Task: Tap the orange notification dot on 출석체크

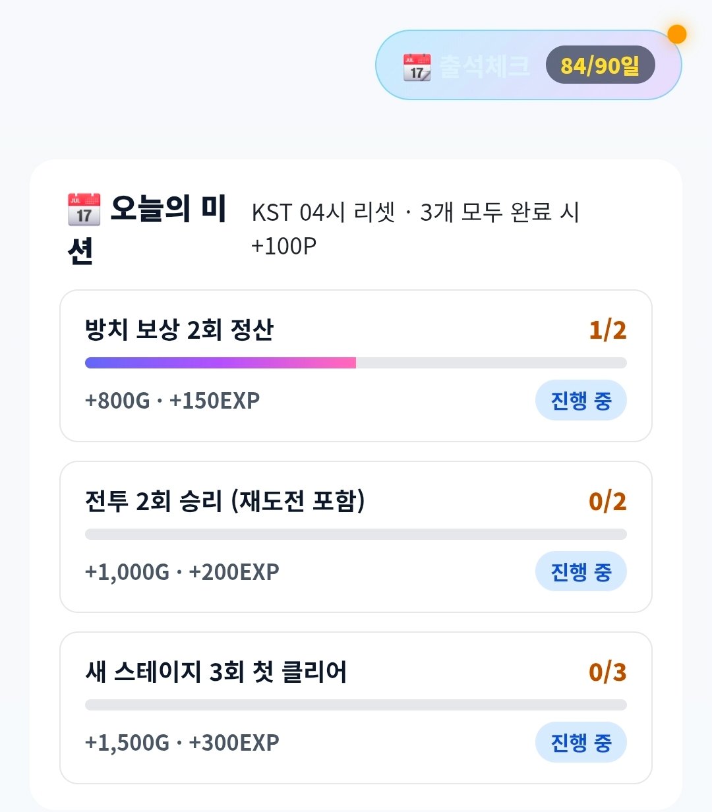Action: pos(677,34)
